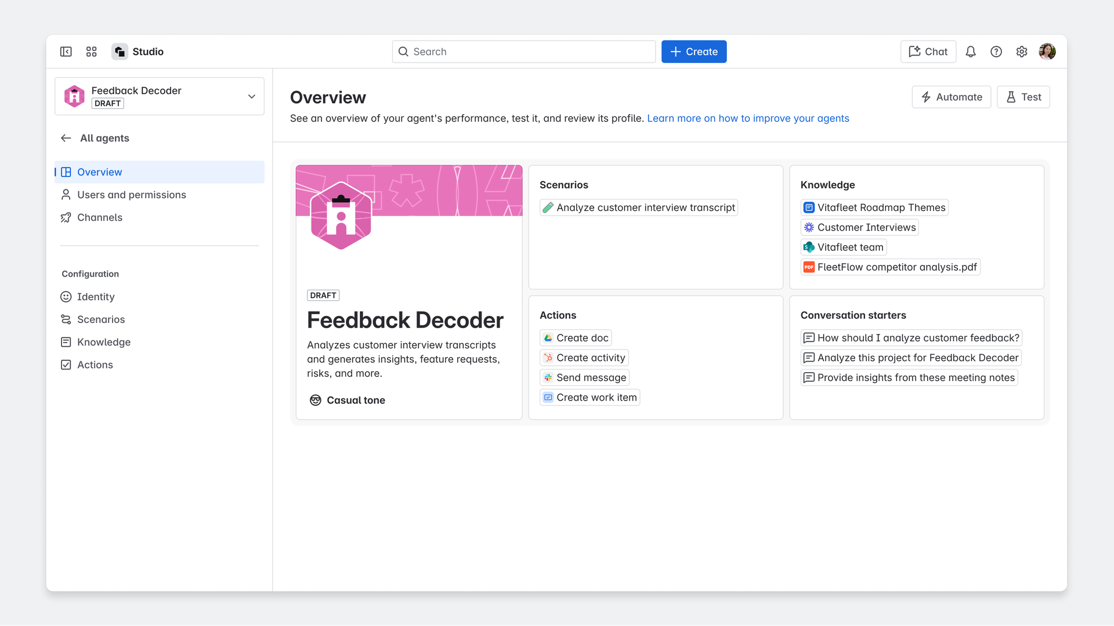Select 'Provide insights from these meeting notes' starter

coord(909,377)
